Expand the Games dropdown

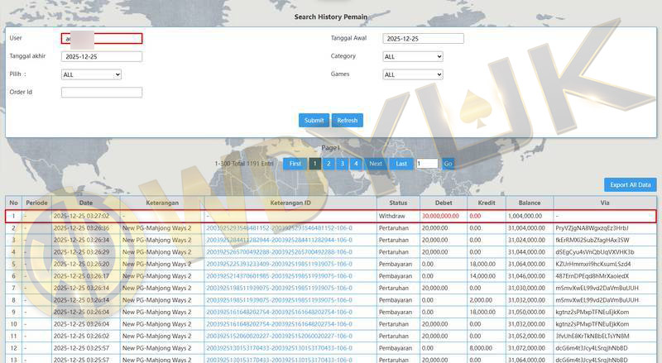point(412,74)
